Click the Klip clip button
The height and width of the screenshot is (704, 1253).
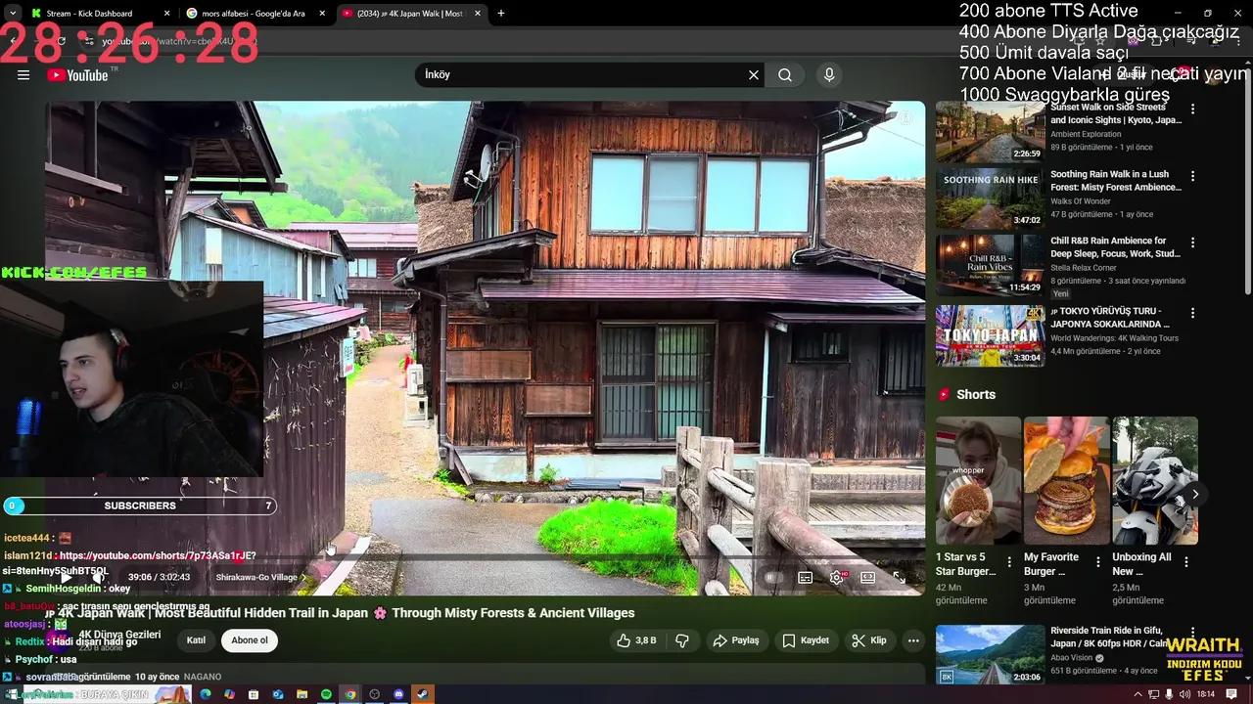coord(869,640)
